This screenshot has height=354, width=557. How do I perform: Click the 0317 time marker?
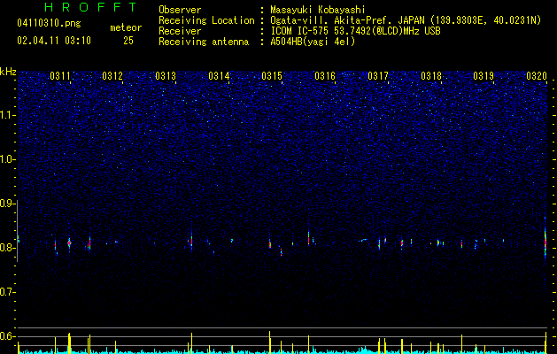point(378,76)
